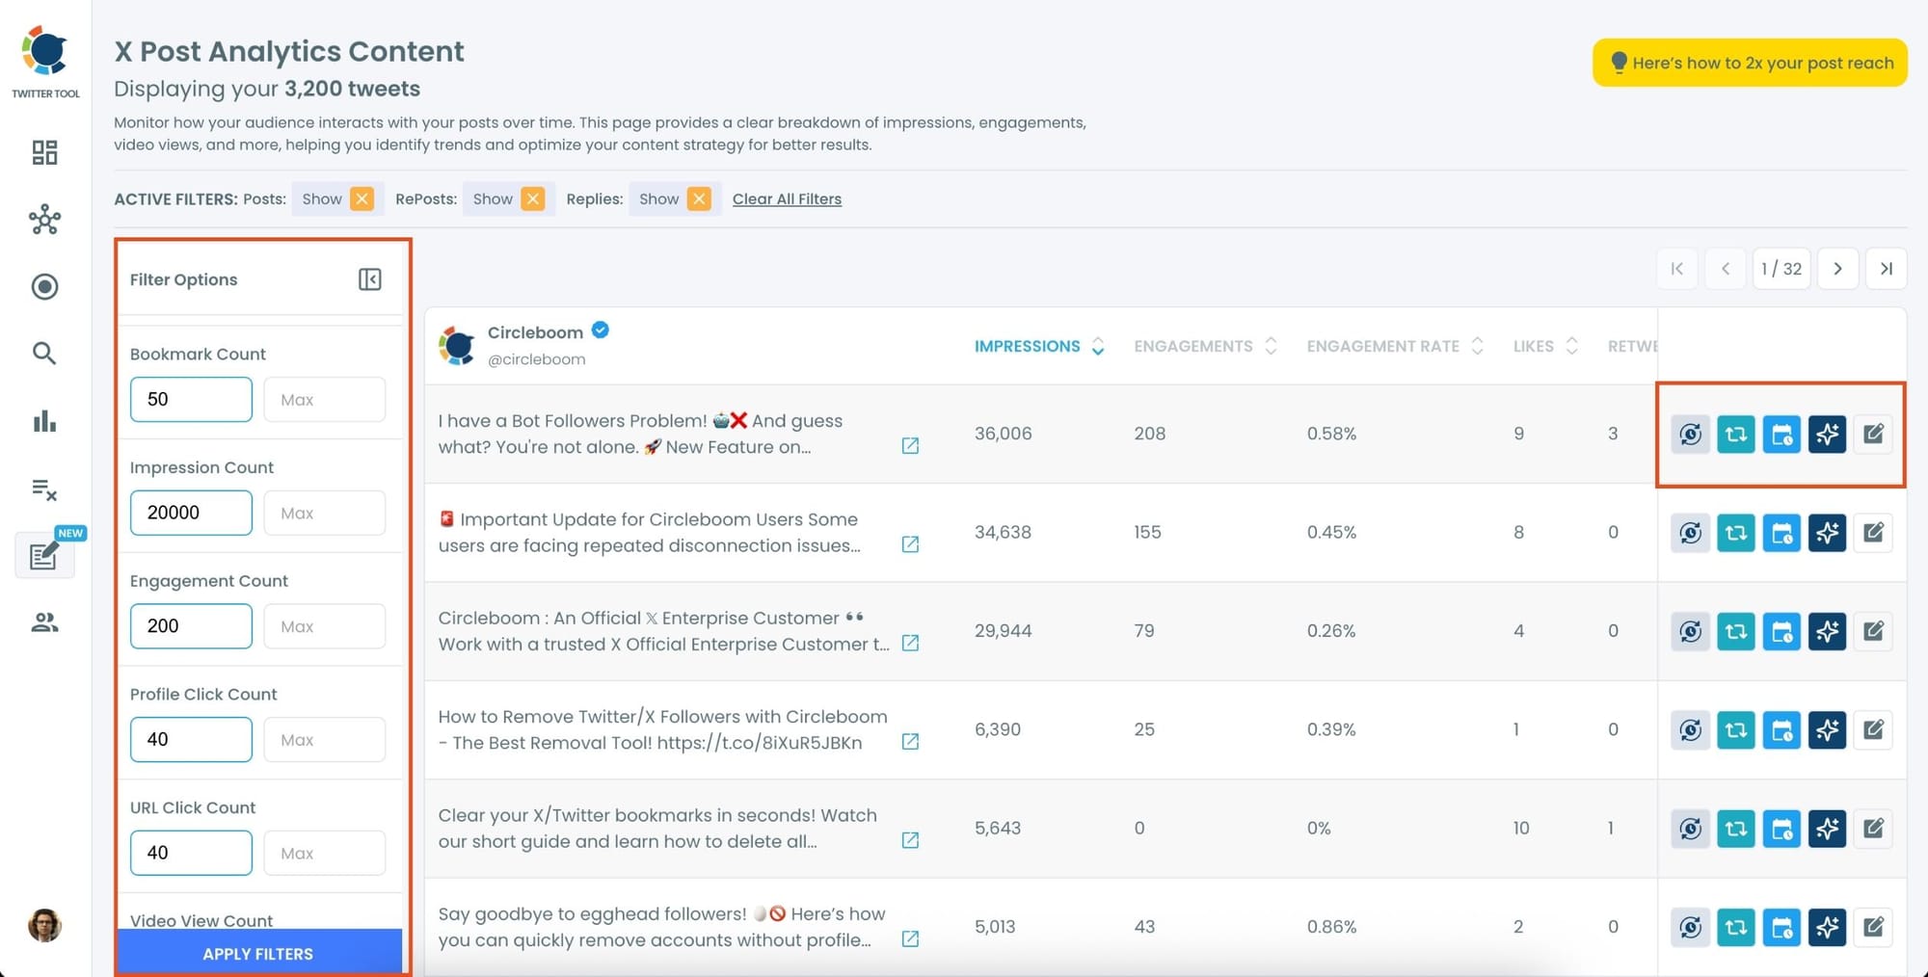This screenshot has height=977, width=1928.
Task: Open the bar chart analytics sidebar icon
Action: tap(44, 421)
